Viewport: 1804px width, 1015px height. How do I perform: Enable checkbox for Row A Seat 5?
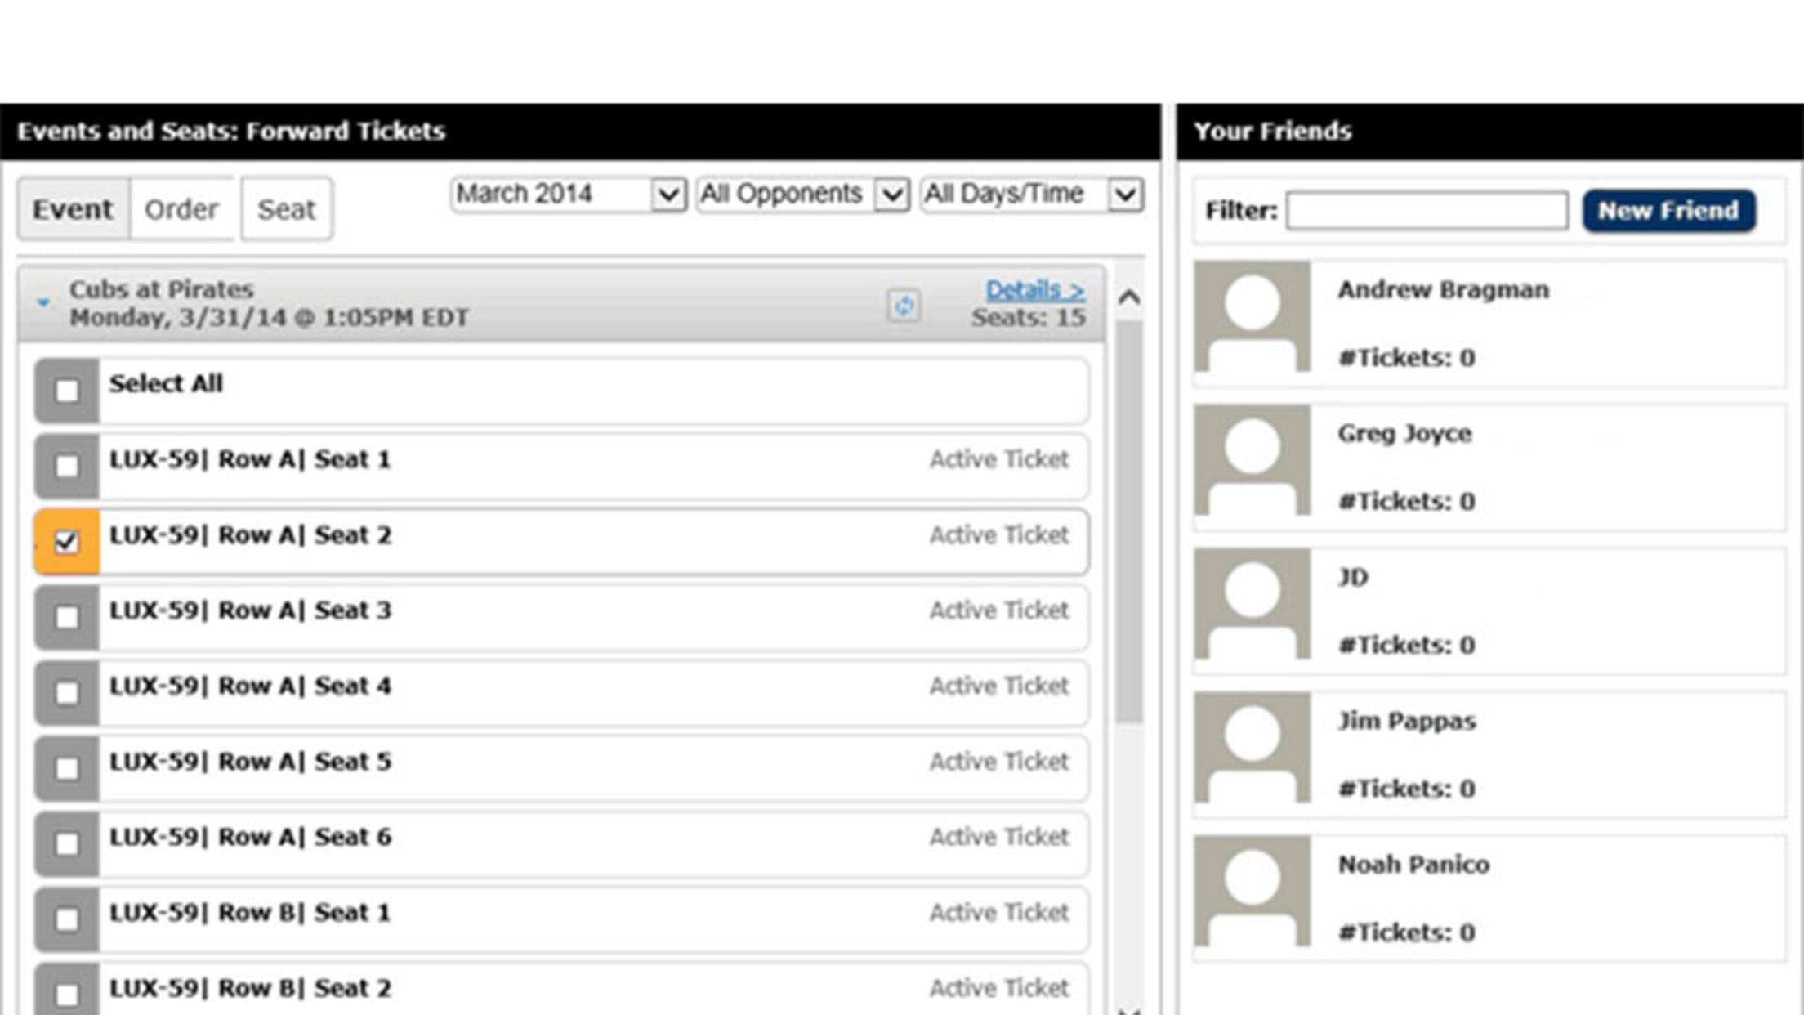pyautogui.click(x=67, y=768)
